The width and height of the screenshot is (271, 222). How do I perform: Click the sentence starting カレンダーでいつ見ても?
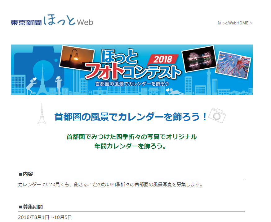[x=110, y=184]
